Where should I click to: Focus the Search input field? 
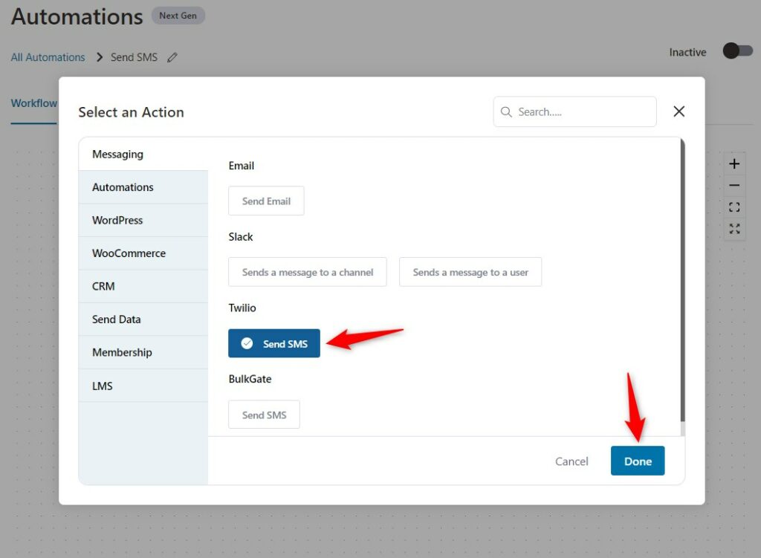pyautogui.click(x=575, y=112)
